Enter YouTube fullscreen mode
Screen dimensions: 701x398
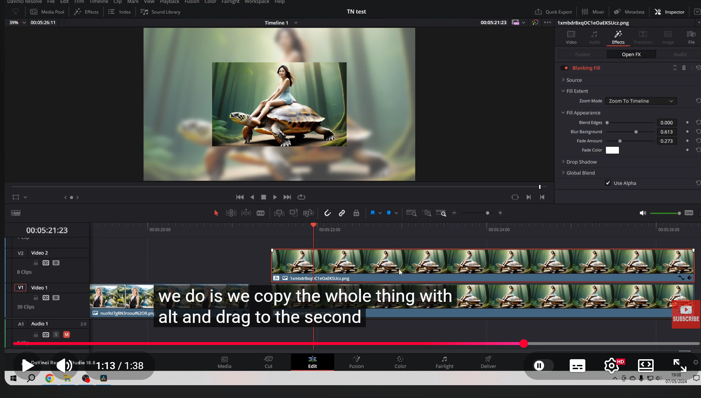(x=680, y=366)
